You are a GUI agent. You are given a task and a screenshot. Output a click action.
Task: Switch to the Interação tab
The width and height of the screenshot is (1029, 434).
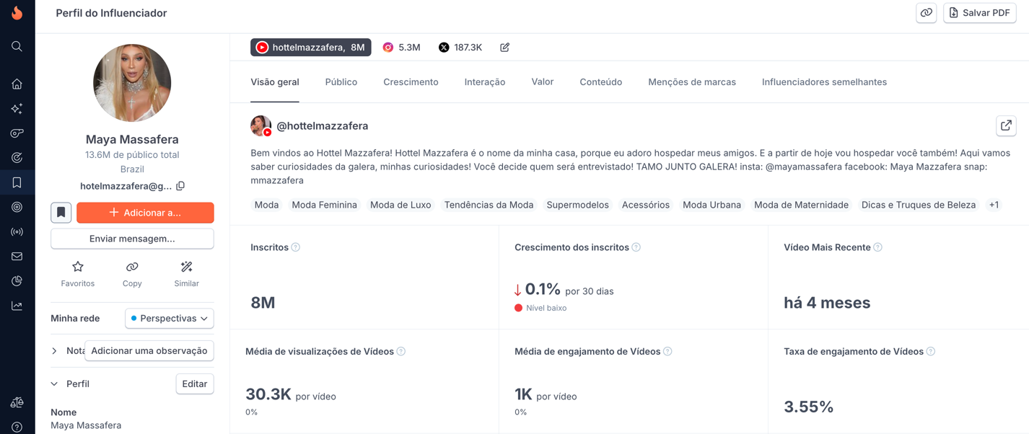click(x=485, y=82)
